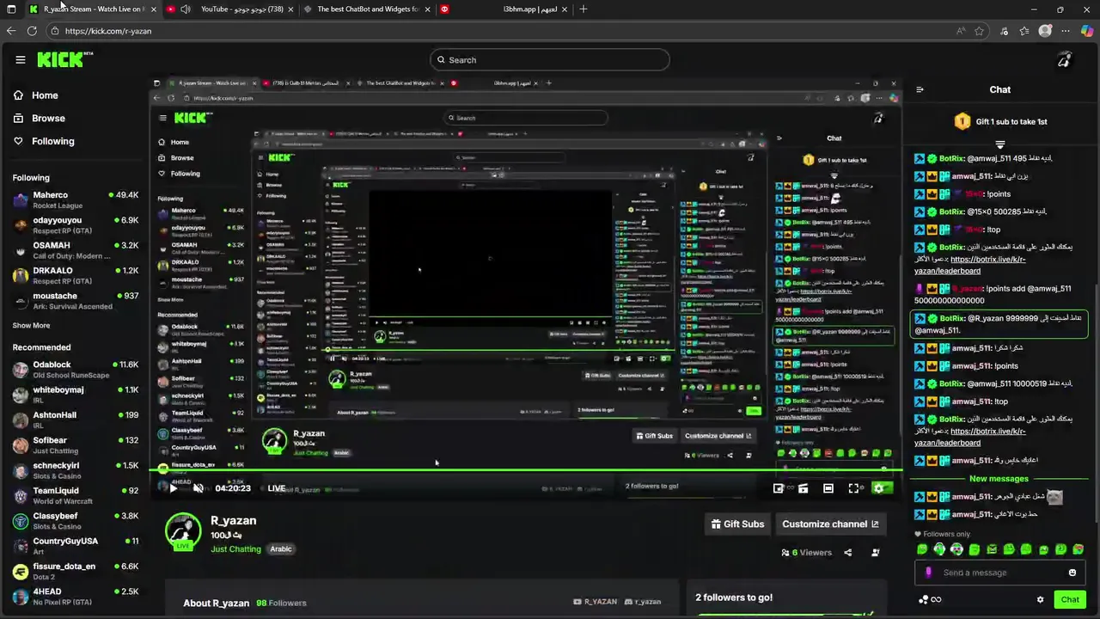1100x619 pixels.
Task: Go back in the browser
Action: tap(10, 31)
